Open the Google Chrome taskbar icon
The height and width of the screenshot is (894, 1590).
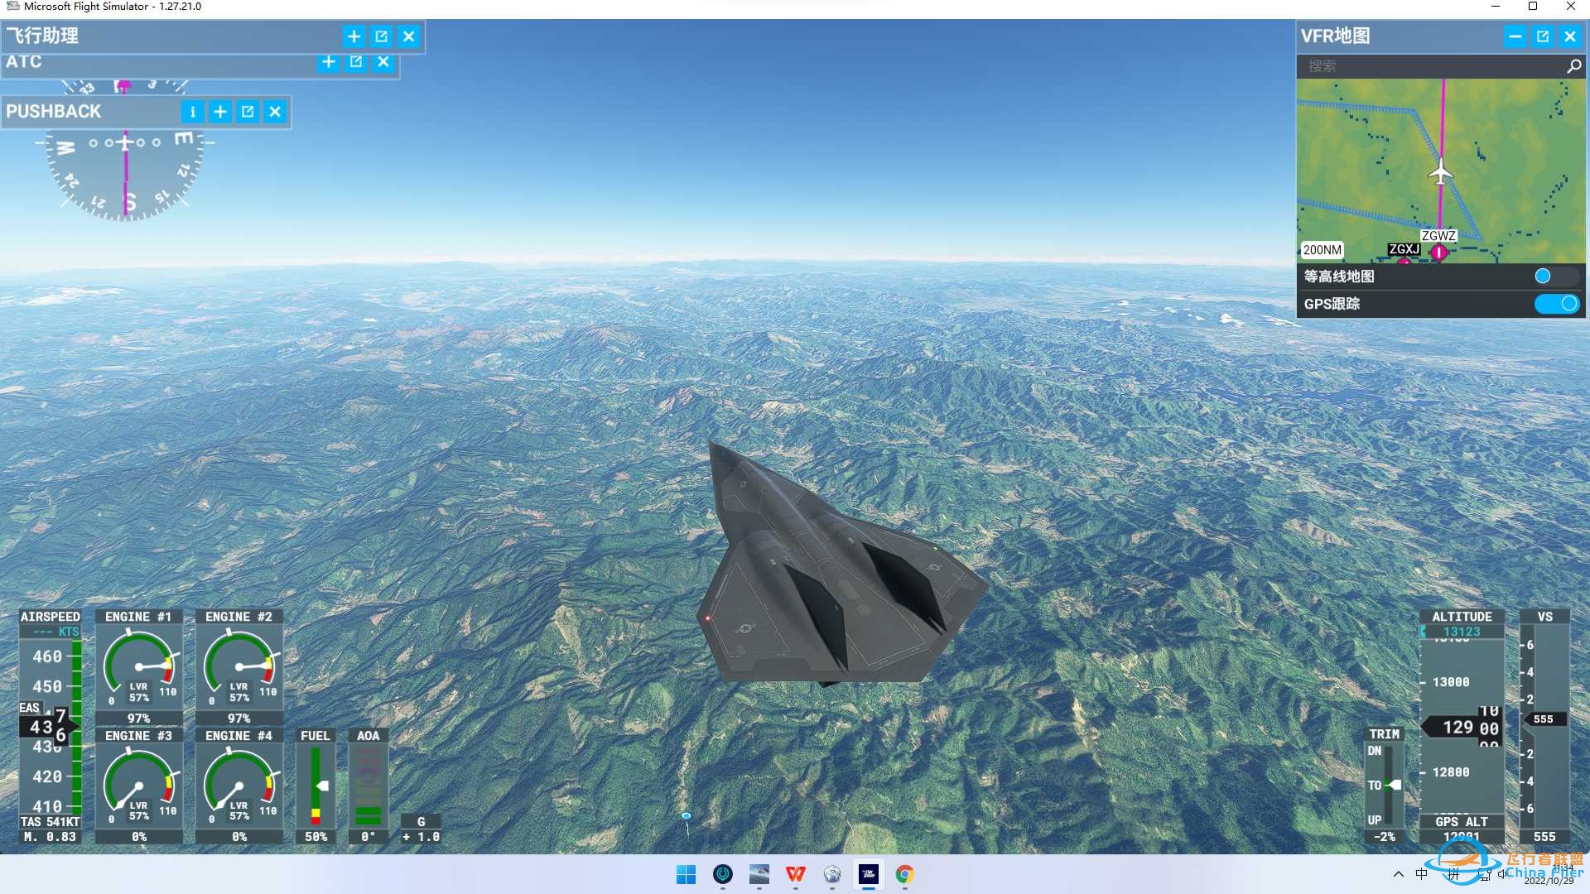(x=905, y=874)
